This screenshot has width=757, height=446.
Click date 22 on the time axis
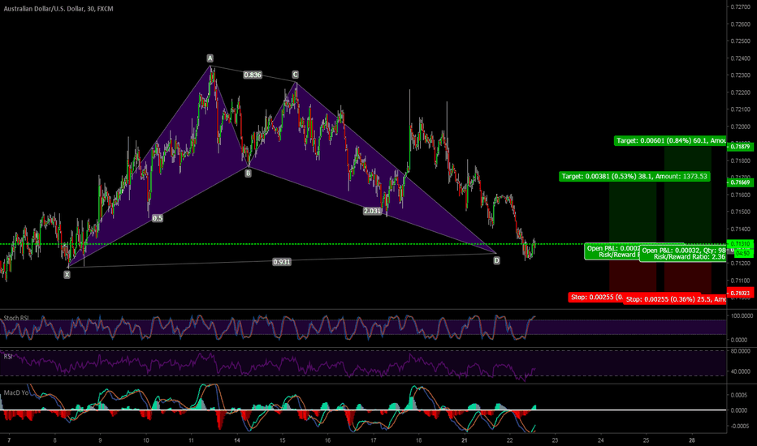[x=510, y=440]
